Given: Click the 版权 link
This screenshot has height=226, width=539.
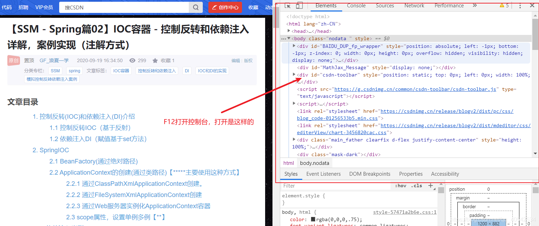Looking at the screenshot, I should tap(248, 60).
